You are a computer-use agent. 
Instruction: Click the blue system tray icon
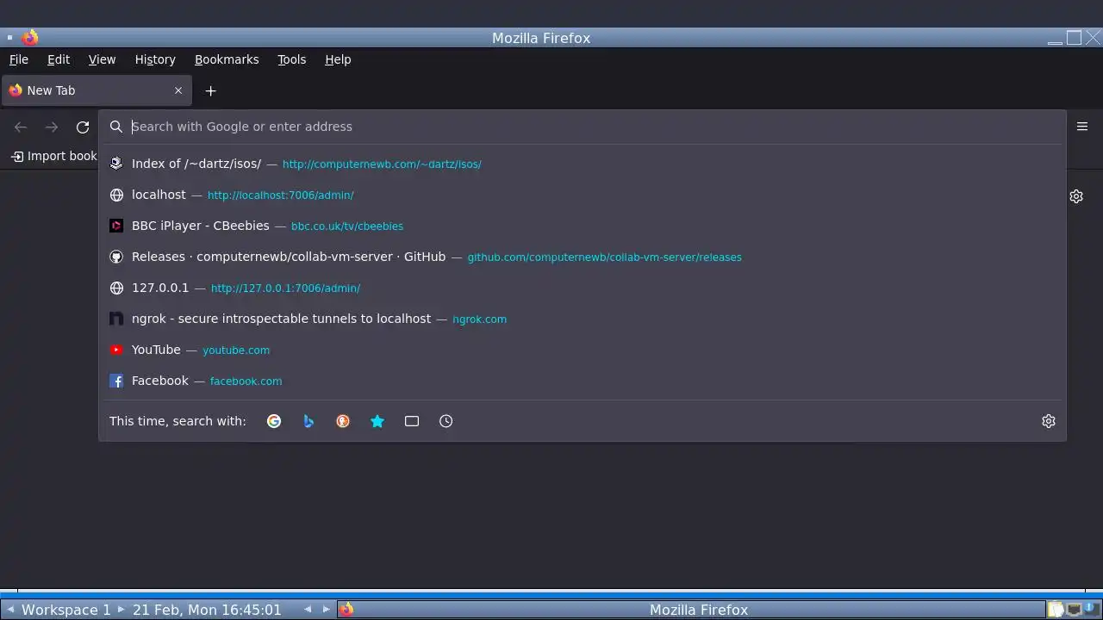tap(1089, 609)
